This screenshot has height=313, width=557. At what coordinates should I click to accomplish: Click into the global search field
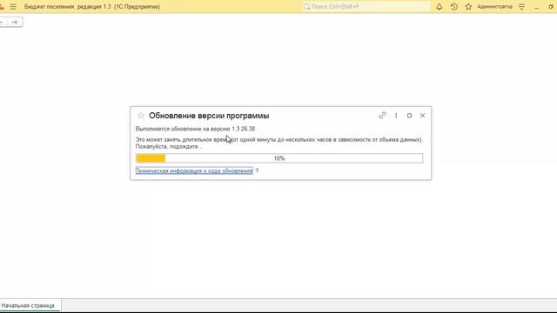[x=366, y=7]
